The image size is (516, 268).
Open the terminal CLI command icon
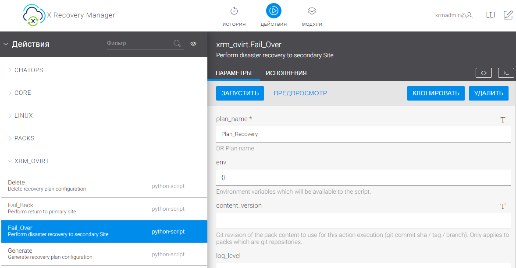[x=506, y=73]
